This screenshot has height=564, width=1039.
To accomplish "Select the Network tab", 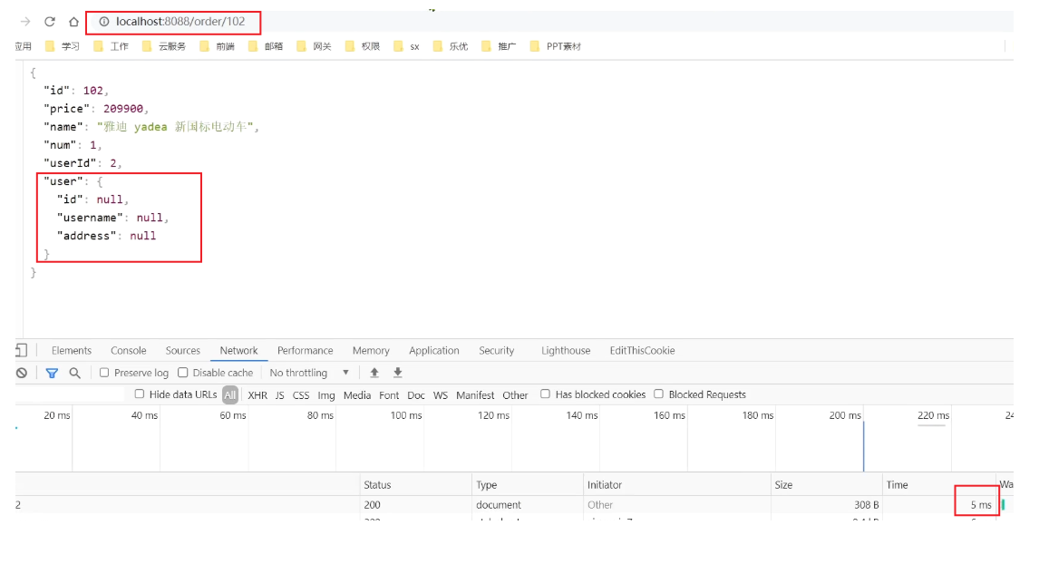I will [238, 351].
